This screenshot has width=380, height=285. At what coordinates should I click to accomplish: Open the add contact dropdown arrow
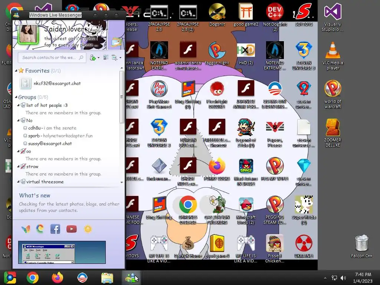tap(98, 58)
